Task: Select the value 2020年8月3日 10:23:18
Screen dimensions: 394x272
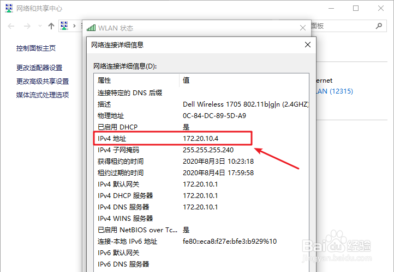Action: [x=218, y=162]
